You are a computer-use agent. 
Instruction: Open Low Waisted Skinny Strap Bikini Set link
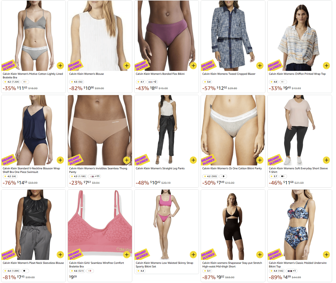(164, 265)
